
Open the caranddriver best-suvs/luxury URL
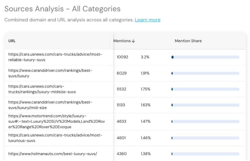pos(50,73)
